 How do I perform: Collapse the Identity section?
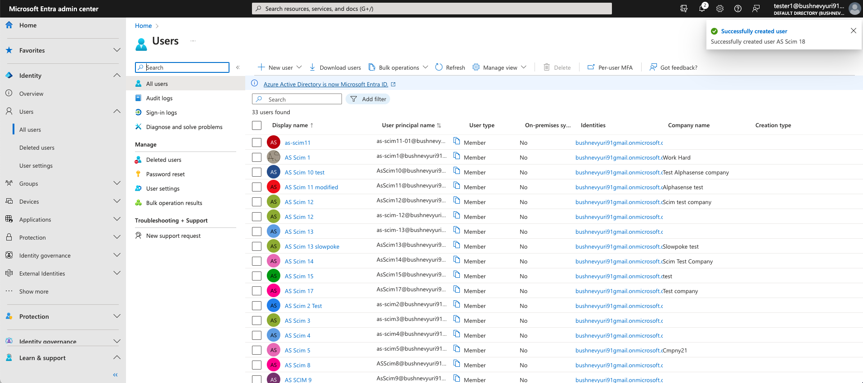[117, 75]
